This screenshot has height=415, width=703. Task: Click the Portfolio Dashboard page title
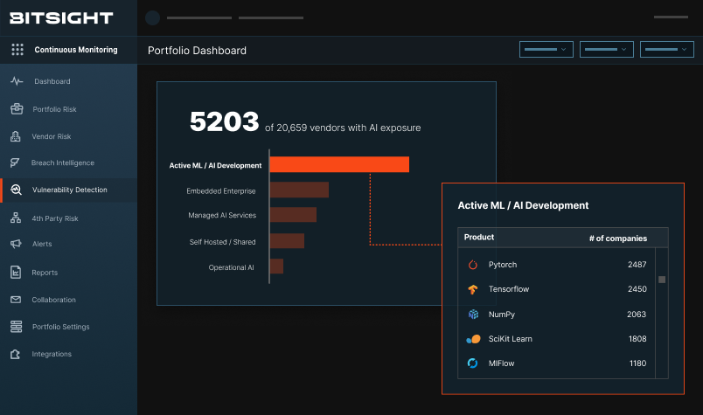[x=198, y=50]
